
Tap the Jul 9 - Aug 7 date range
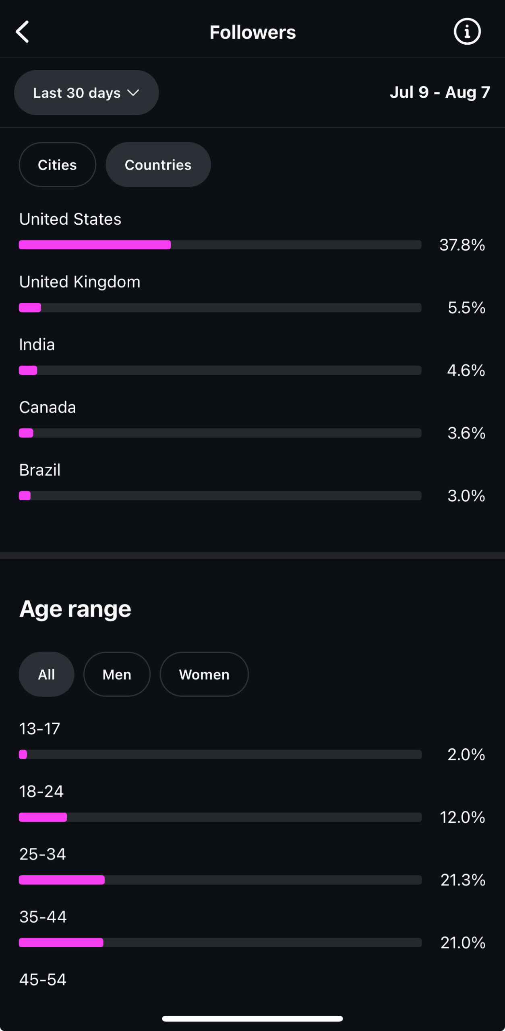click(x=440, y=92)
